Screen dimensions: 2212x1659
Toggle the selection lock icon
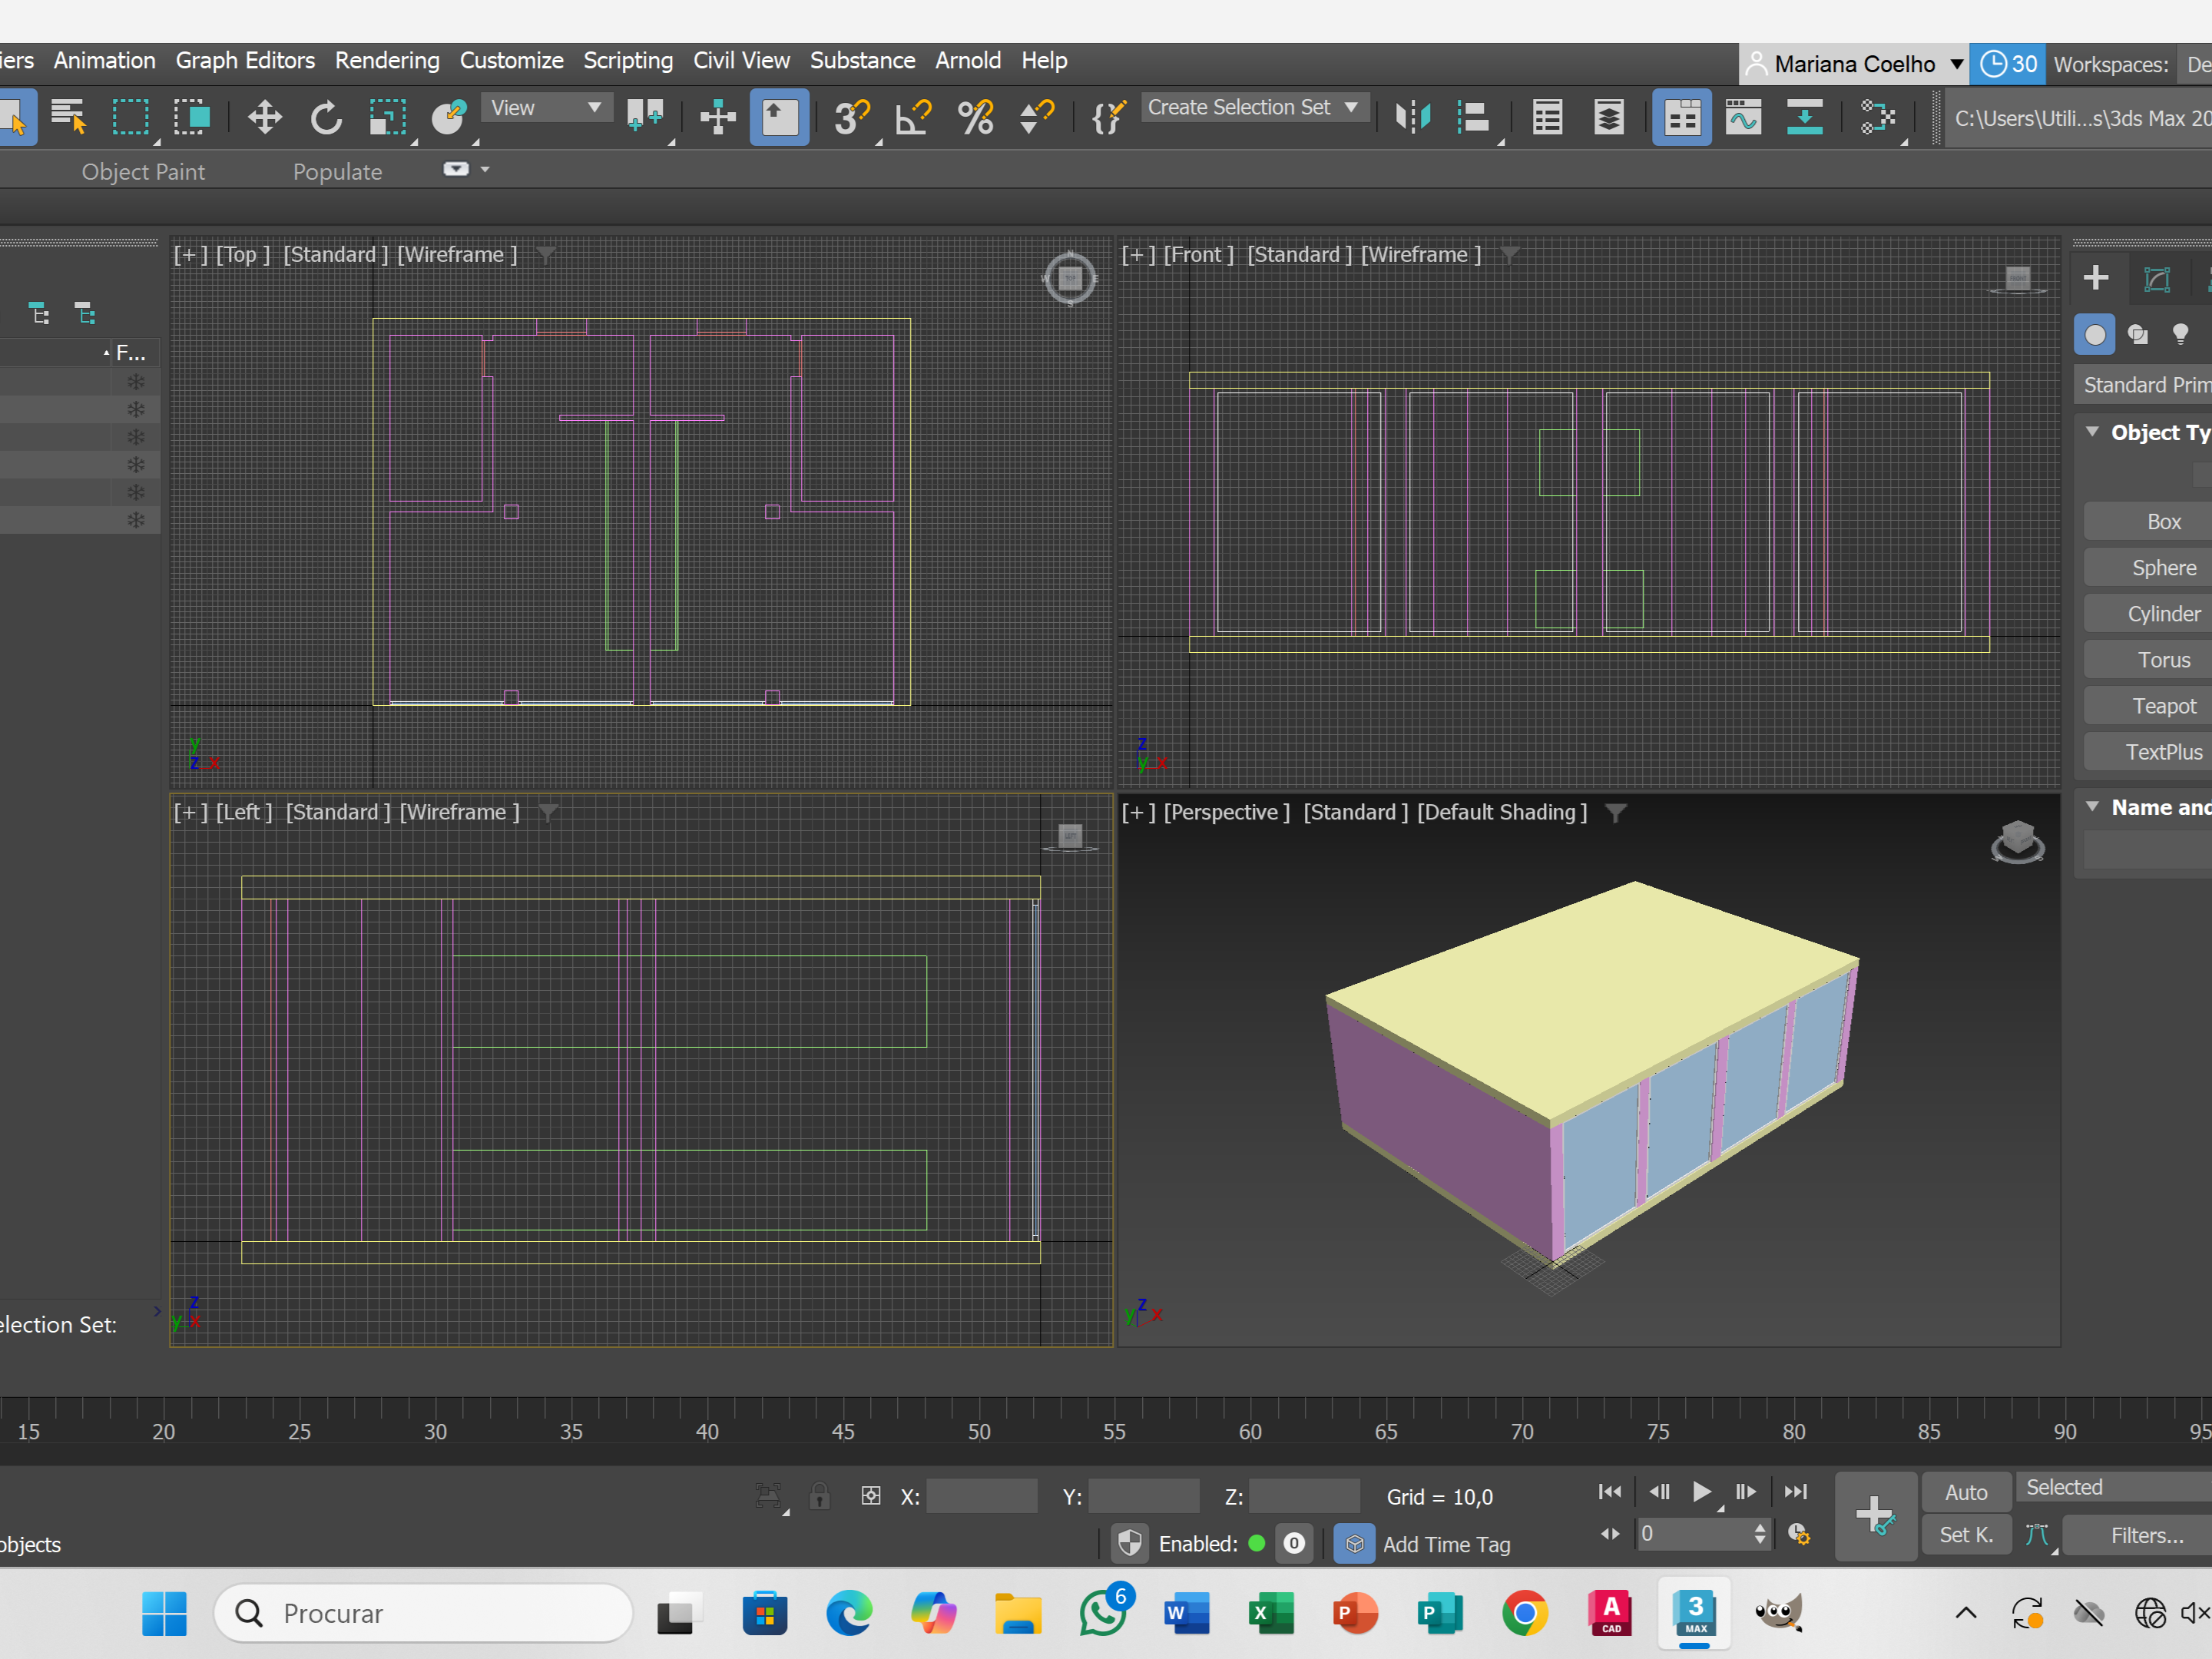pos(819,1496)
